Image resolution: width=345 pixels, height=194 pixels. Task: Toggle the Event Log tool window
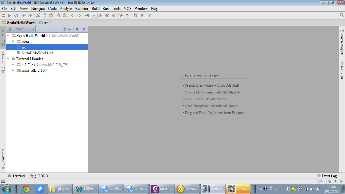pyautogui.click(x=327, y=176)
